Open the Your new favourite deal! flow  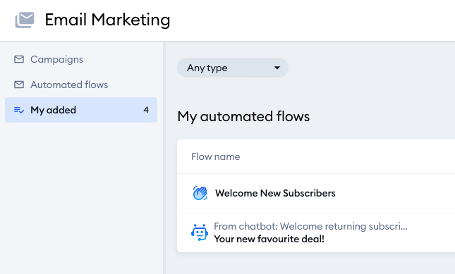tap(269, 239)
